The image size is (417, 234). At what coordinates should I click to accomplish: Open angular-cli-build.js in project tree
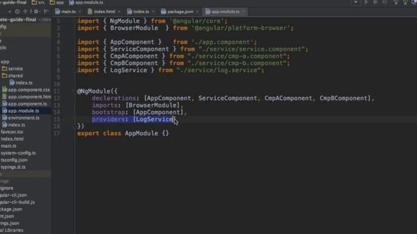[18, 202]
